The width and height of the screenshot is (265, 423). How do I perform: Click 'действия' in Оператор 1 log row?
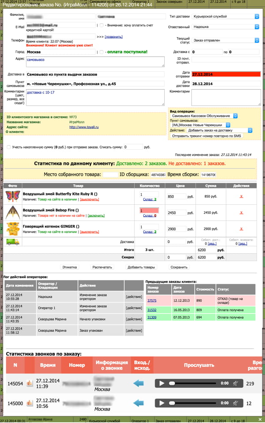(134, 308)
